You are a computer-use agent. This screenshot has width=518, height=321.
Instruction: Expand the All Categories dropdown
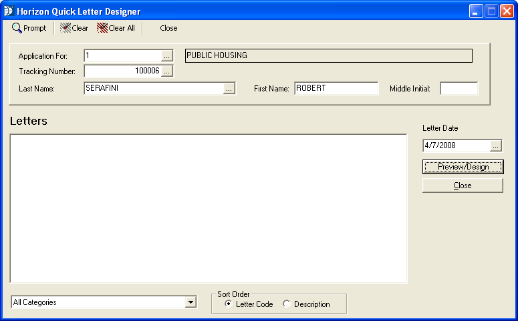190,302
